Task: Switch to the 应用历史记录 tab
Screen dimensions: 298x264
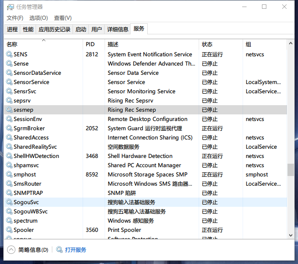Action: pyautogui.click(x=55, y=29)
